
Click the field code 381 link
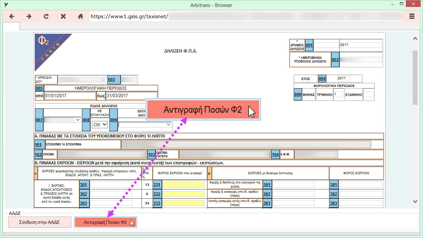click(x=334, y=185)
